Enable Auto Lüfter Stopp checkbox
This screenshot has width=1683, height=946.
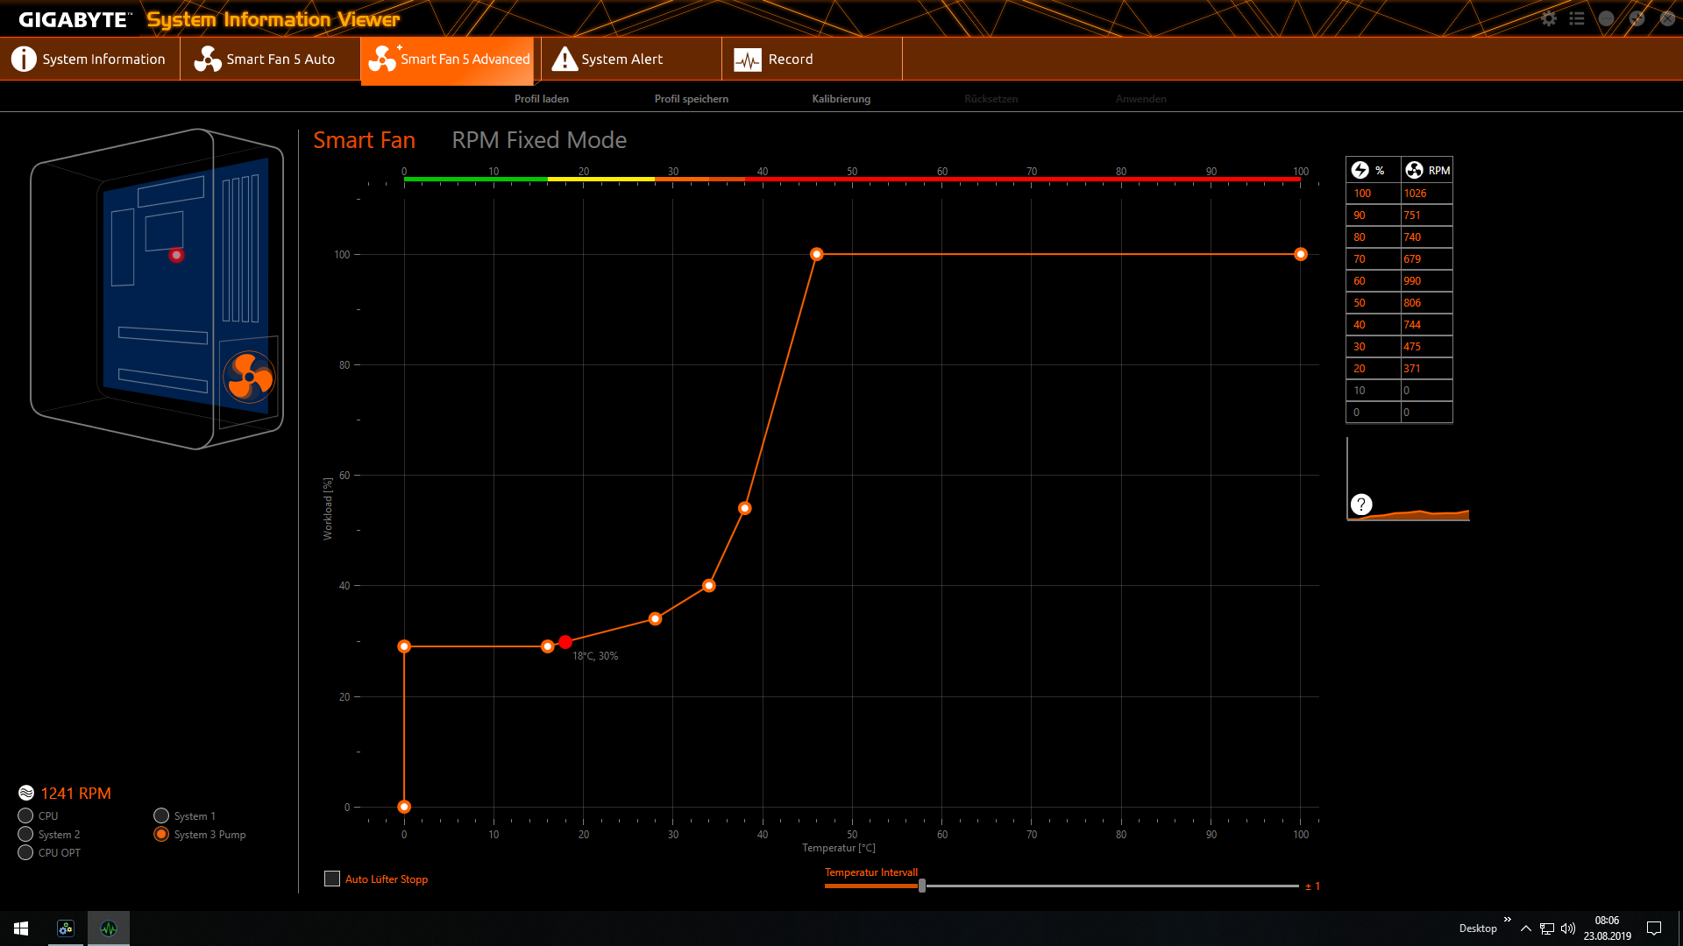(x=332, y=879)
